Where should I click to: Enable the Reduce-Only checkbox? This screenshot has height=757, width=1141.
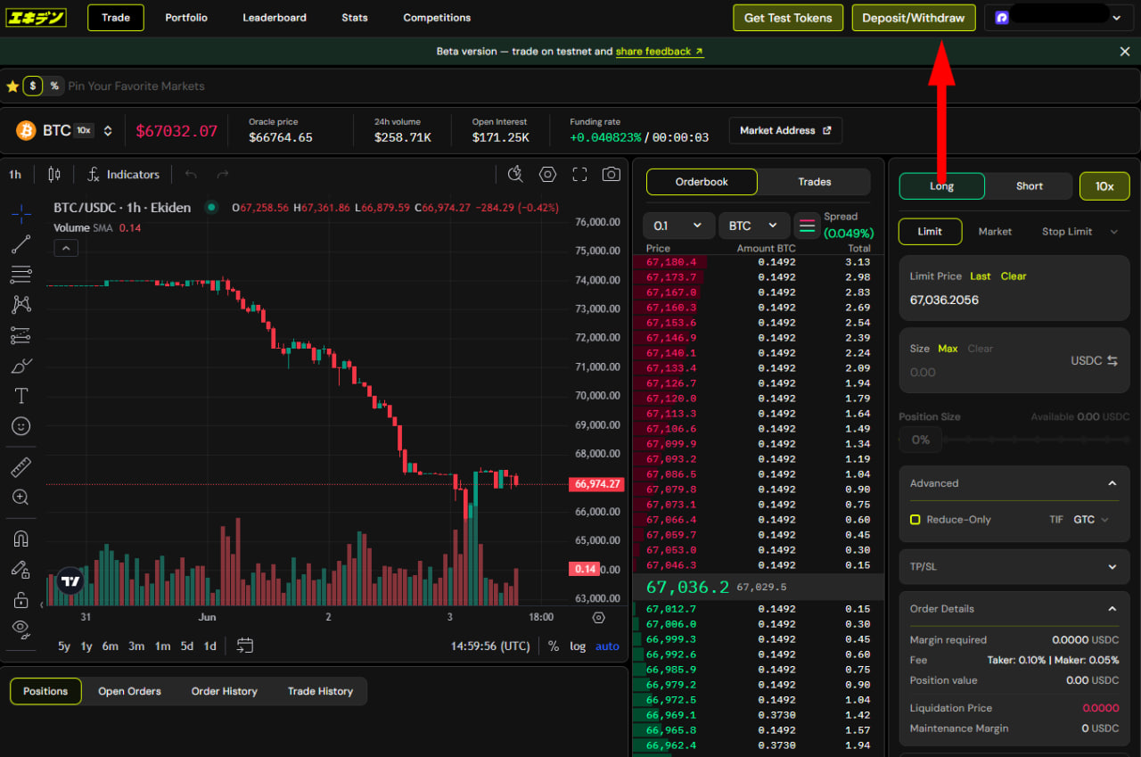915,520
